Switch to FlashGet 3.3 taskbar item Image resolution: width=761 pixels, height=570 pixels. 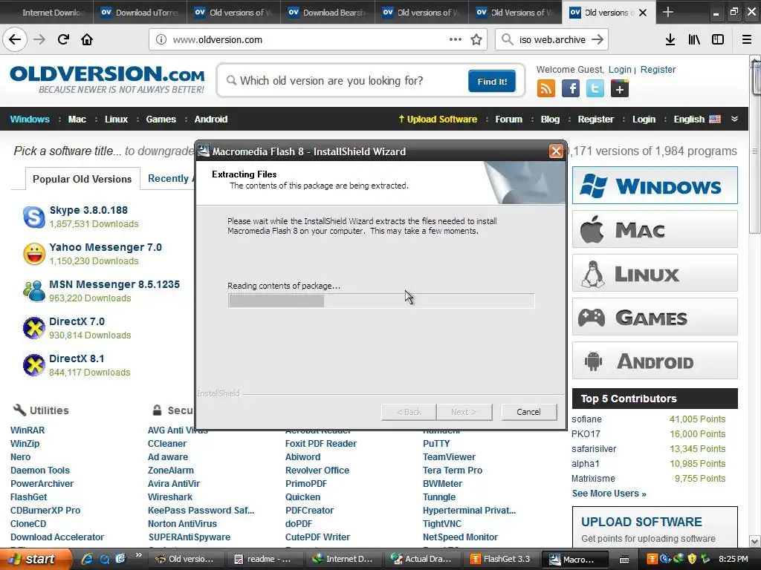click(501, 559)
